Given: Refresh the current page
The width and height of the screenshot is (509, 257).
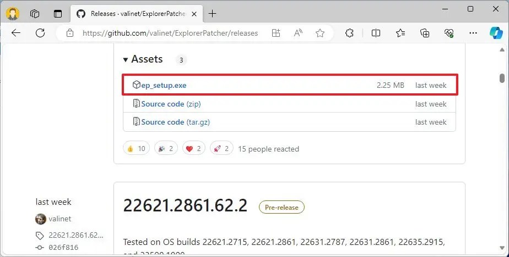Looking at the screenshot, I should (x=40, y=33).
